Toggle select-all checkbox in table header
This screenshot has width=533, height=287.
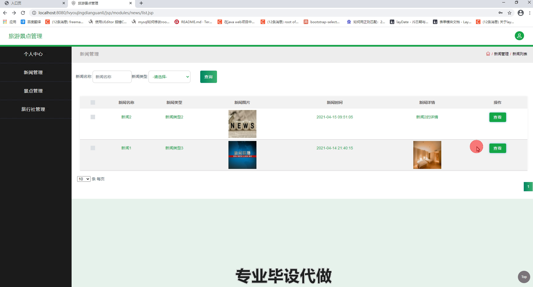tap(93, 102)
